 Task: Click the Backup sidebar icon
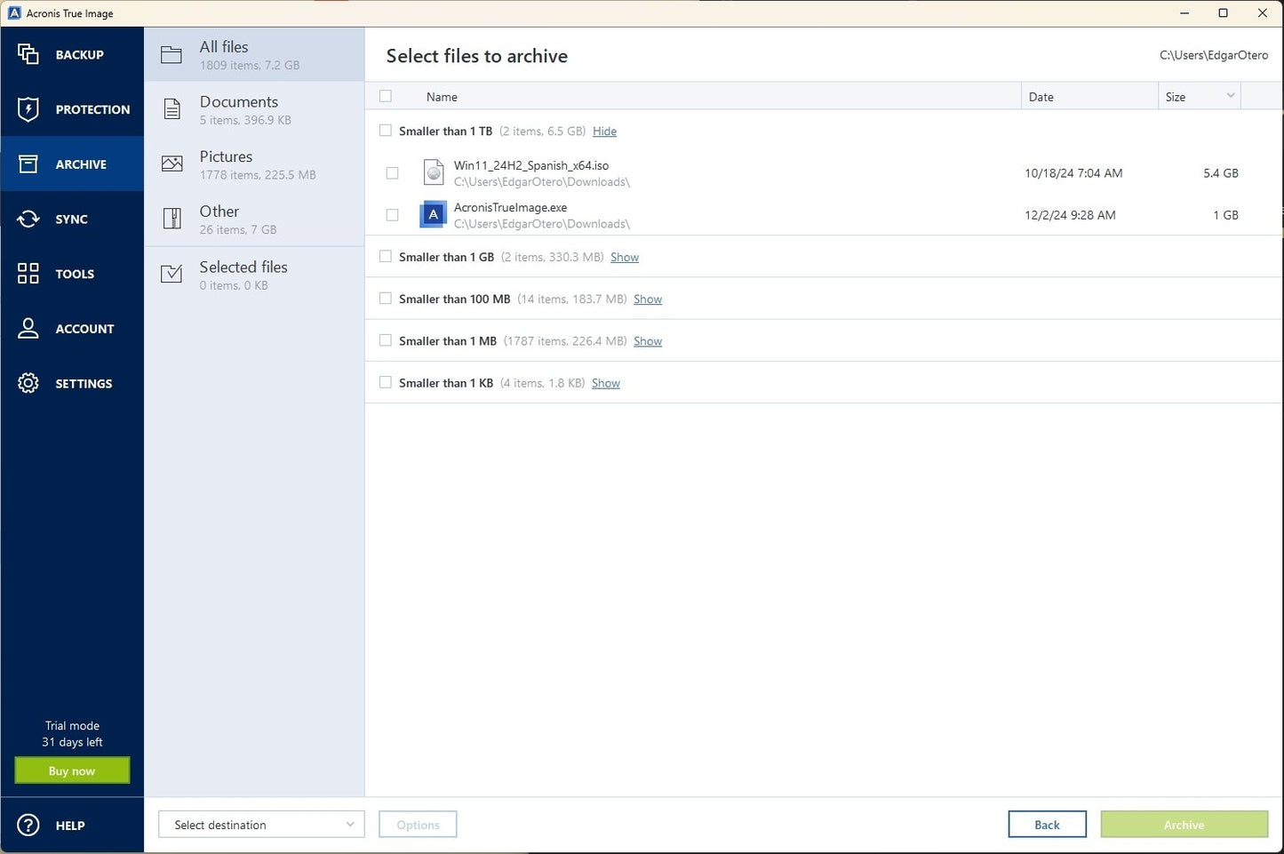click(x=28, y=54)
